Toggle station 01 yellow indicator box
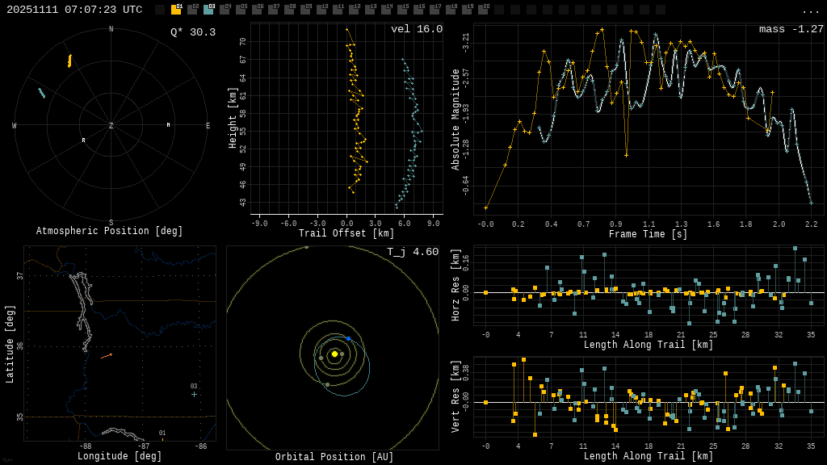Viewport: 827px width, 465px height. 176,10
